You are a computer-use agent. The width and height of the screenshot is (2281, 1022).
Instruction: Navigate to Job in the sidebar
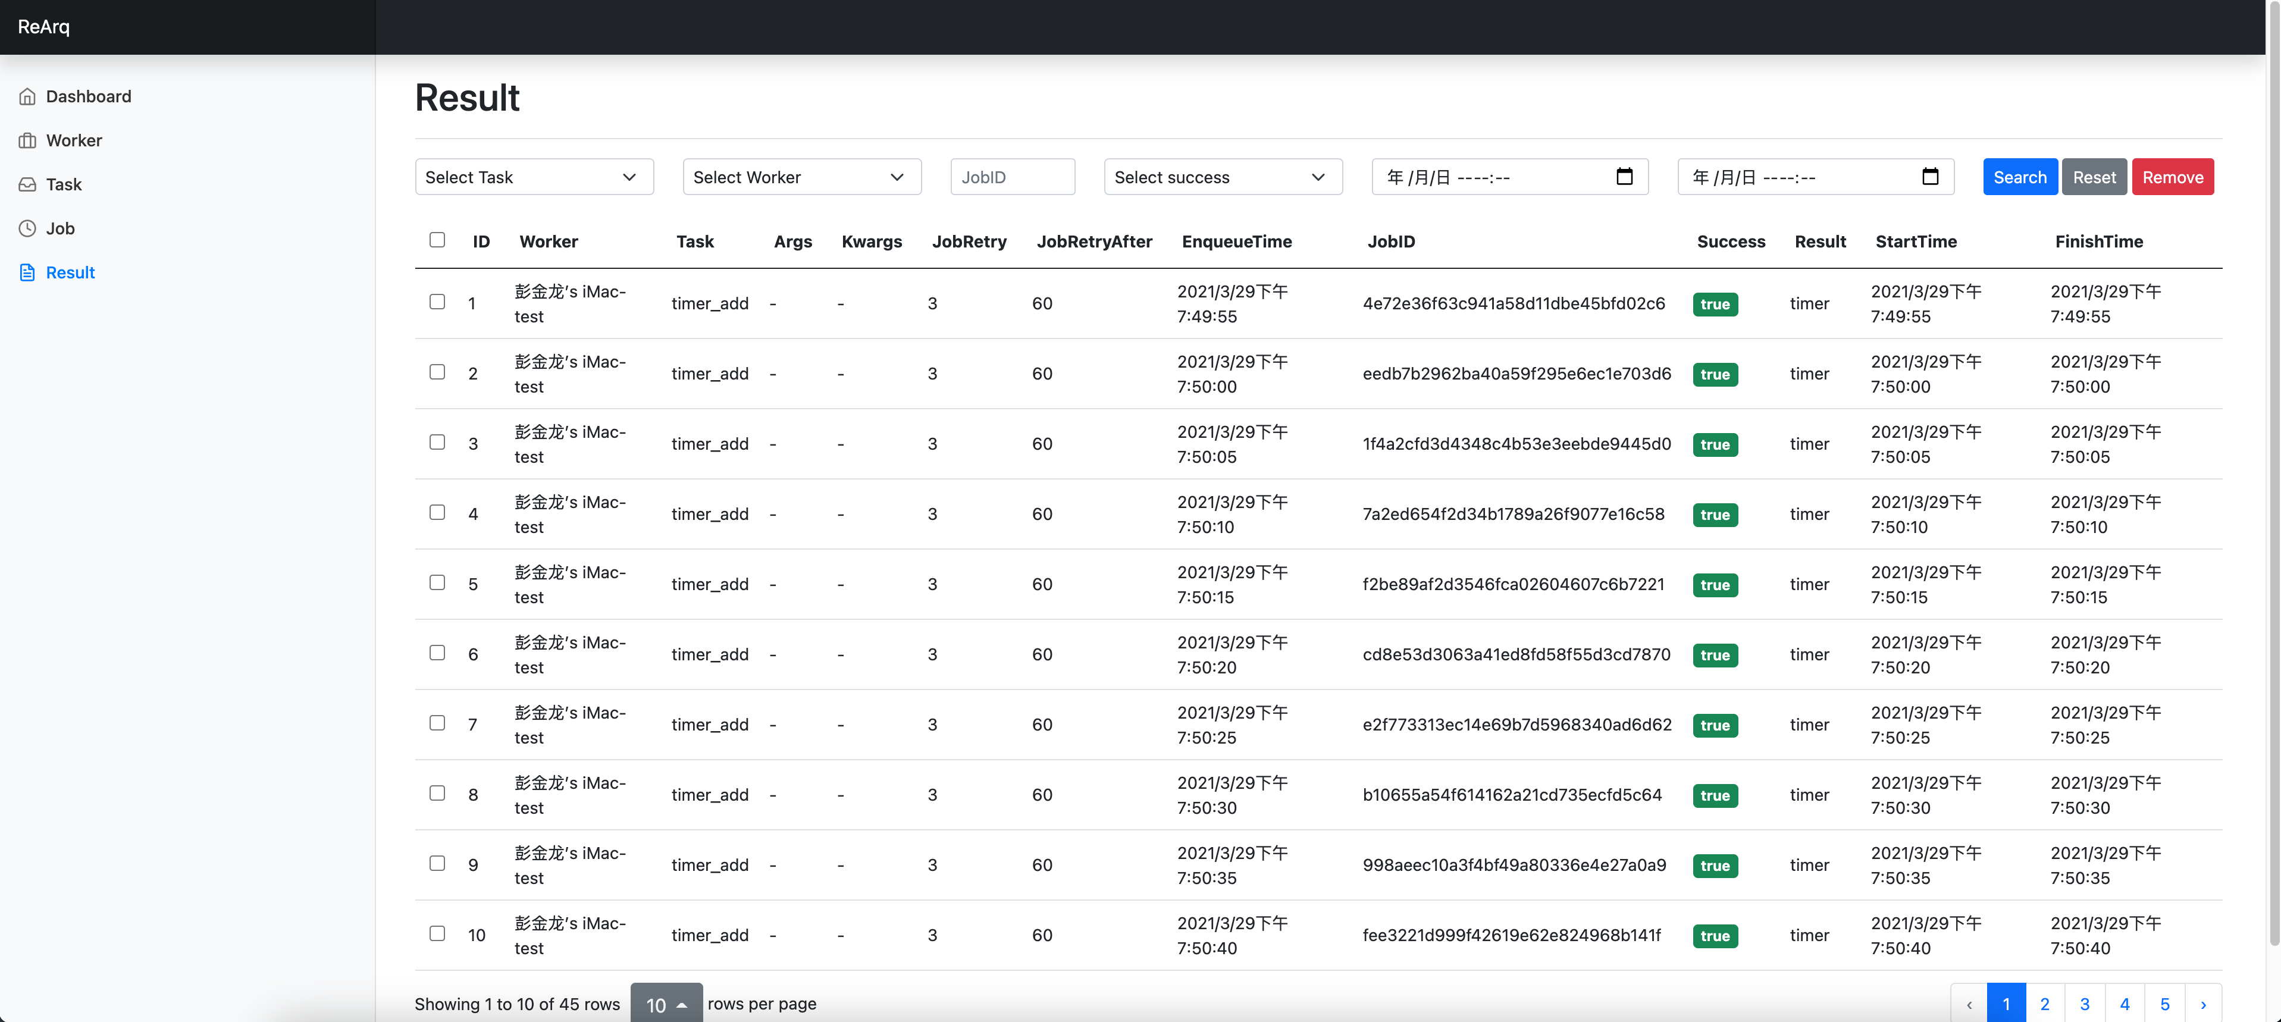60,228
